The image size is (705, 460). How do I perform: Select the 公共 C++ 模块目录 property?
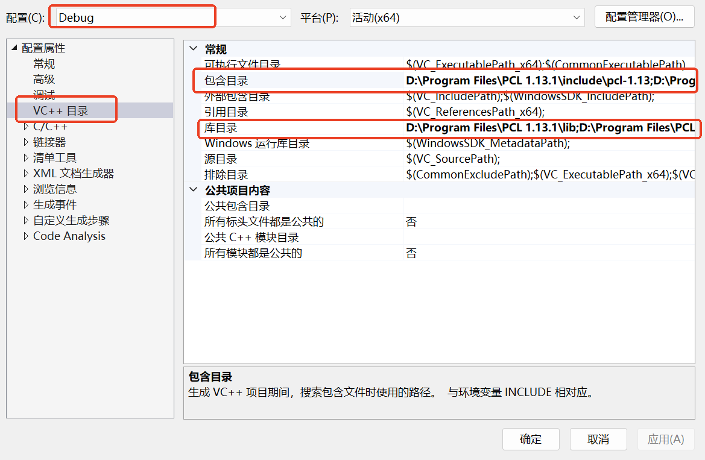[x=251, y=238]
